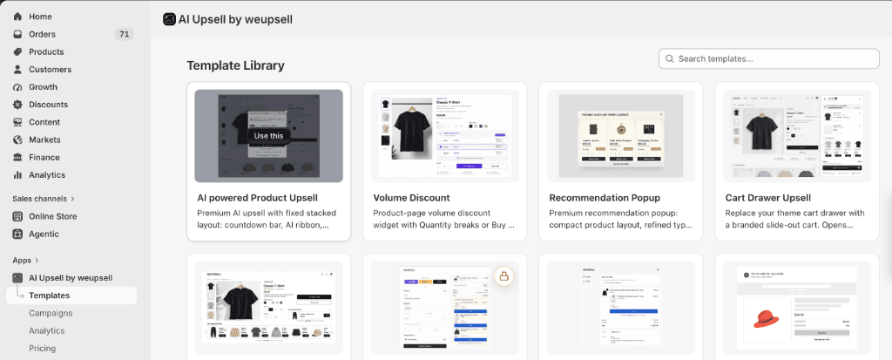Click the search magnifier icon
Screen dimensions: 892x360
[x=670, y=58]
